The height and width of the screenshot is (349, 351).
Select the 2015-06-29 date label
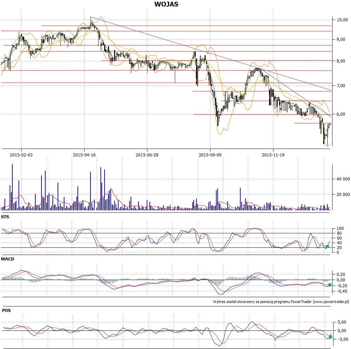(147, 155)
